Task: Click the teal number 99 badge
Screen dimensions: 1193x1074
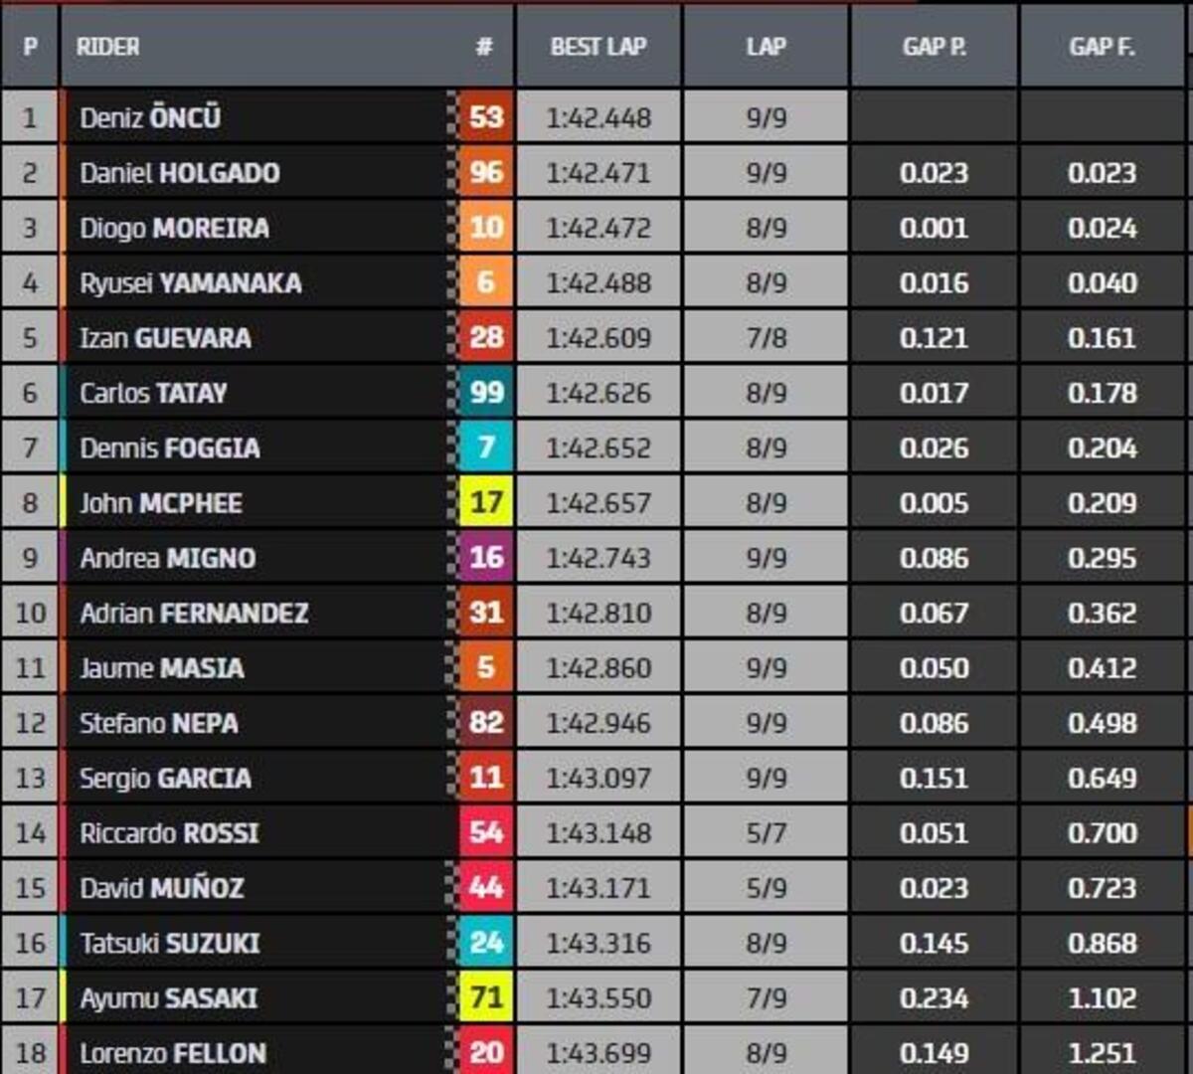Action: coord(485,393)
